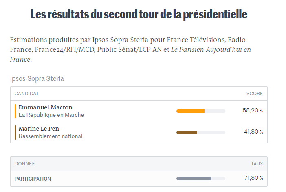Click the headline about second tour results
The height and width of the screenshot is (192, 286).
coord(139,15)
